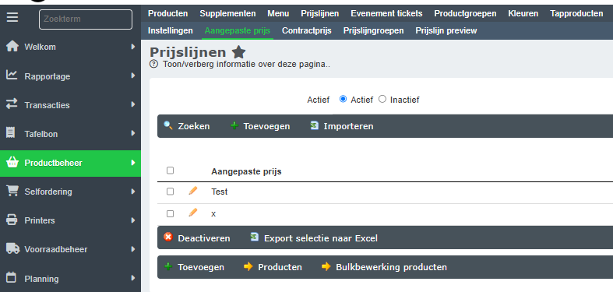Click into the Zoekterm search field

tap(86, 19)
